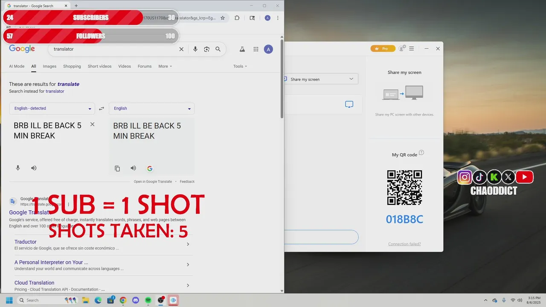546x307 pixels.
Task: Open File Explorer from the taskbar
Action: pyautogui.click(x=85, y=300)
